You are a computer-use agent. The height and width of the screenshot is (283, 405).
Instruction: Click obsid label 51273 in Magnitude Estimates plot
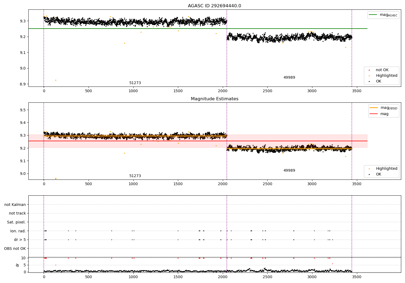tap(135, 176)
